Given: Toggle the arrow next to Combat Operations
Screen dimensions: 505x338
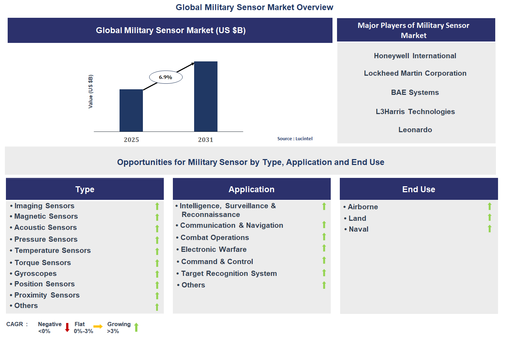Looking at the screenshot, I should (x=324, y=237).
